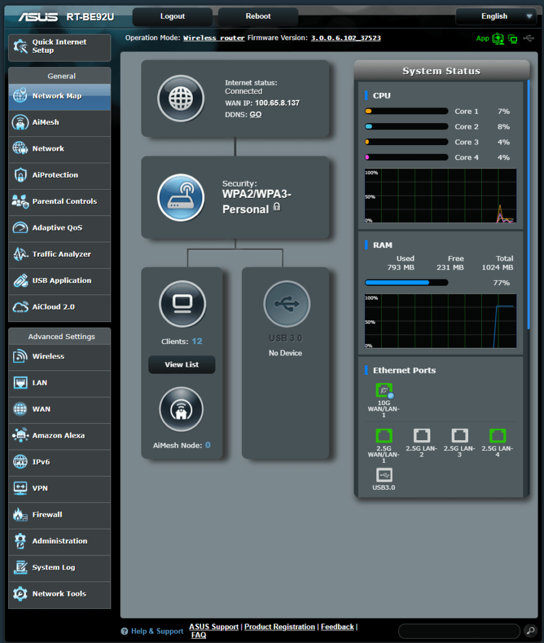Image resolution: width=544 pixels, height=643 pixels.
Task: Click the USB status header icon
Action: click(529, 38)
